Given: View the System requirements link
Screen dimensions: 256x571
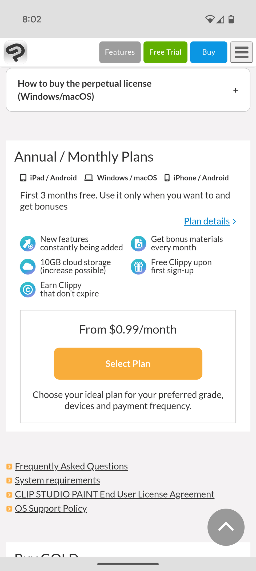Looking at the screenshot, I should coord(57,480).
